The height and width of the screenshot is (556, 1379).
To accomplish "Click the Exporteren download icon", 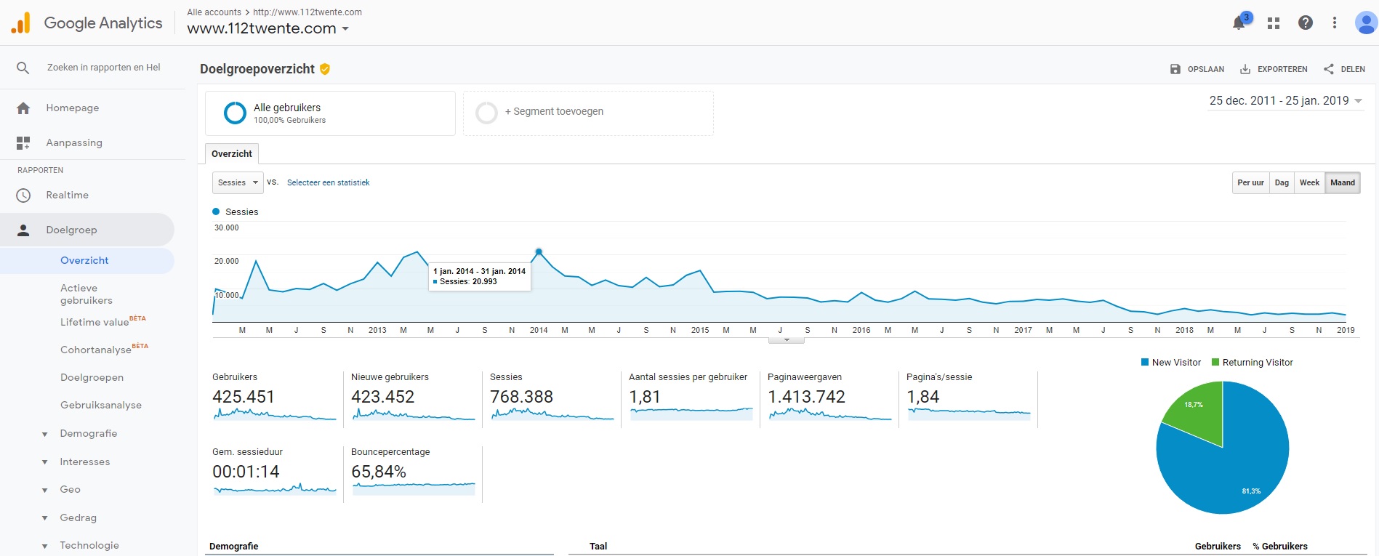I will (1245, 69).
